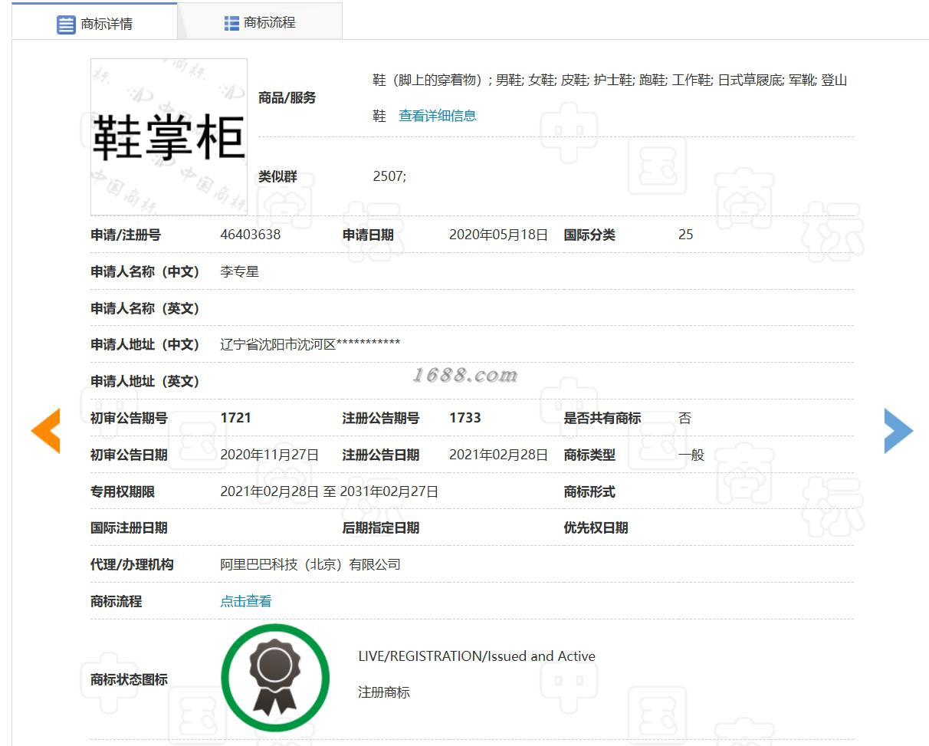Go to previous trademark with orange arrow

pyautogui.click(x=45, y=430)
